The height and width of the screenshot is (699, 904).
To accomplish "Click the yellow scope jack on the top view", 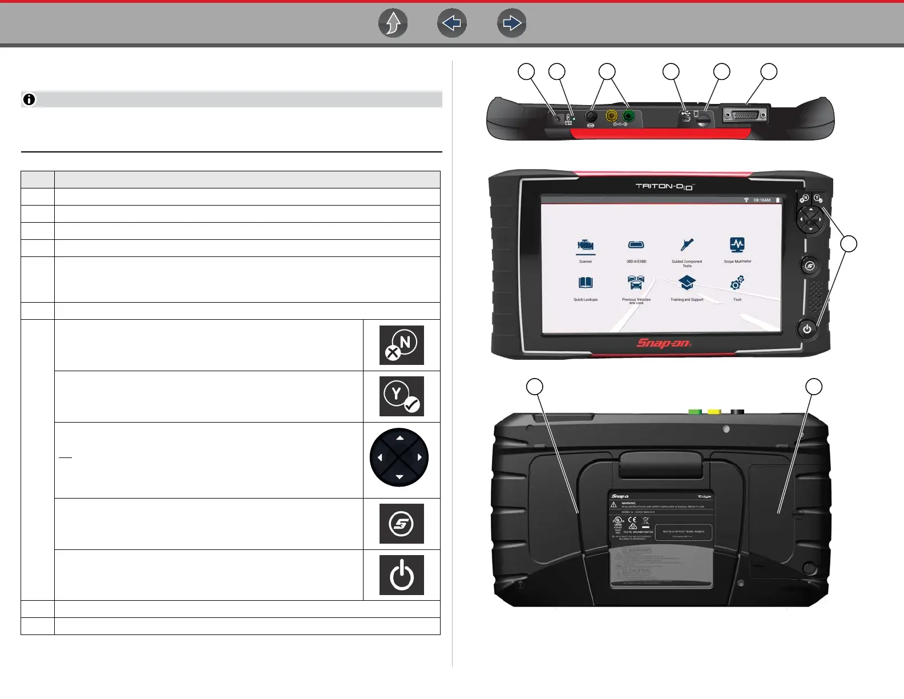I will click(612, 116).
